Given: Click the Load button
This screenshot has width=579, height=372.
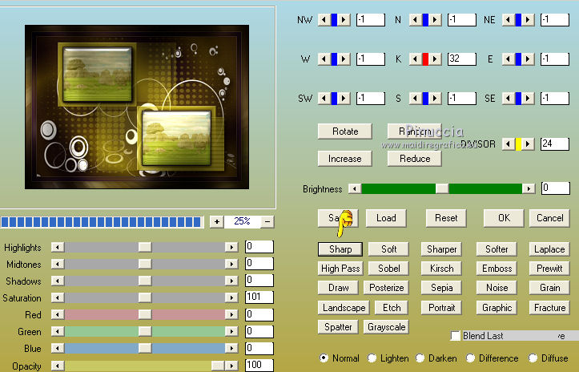Looking at the screenshot, I should point(386,217).
